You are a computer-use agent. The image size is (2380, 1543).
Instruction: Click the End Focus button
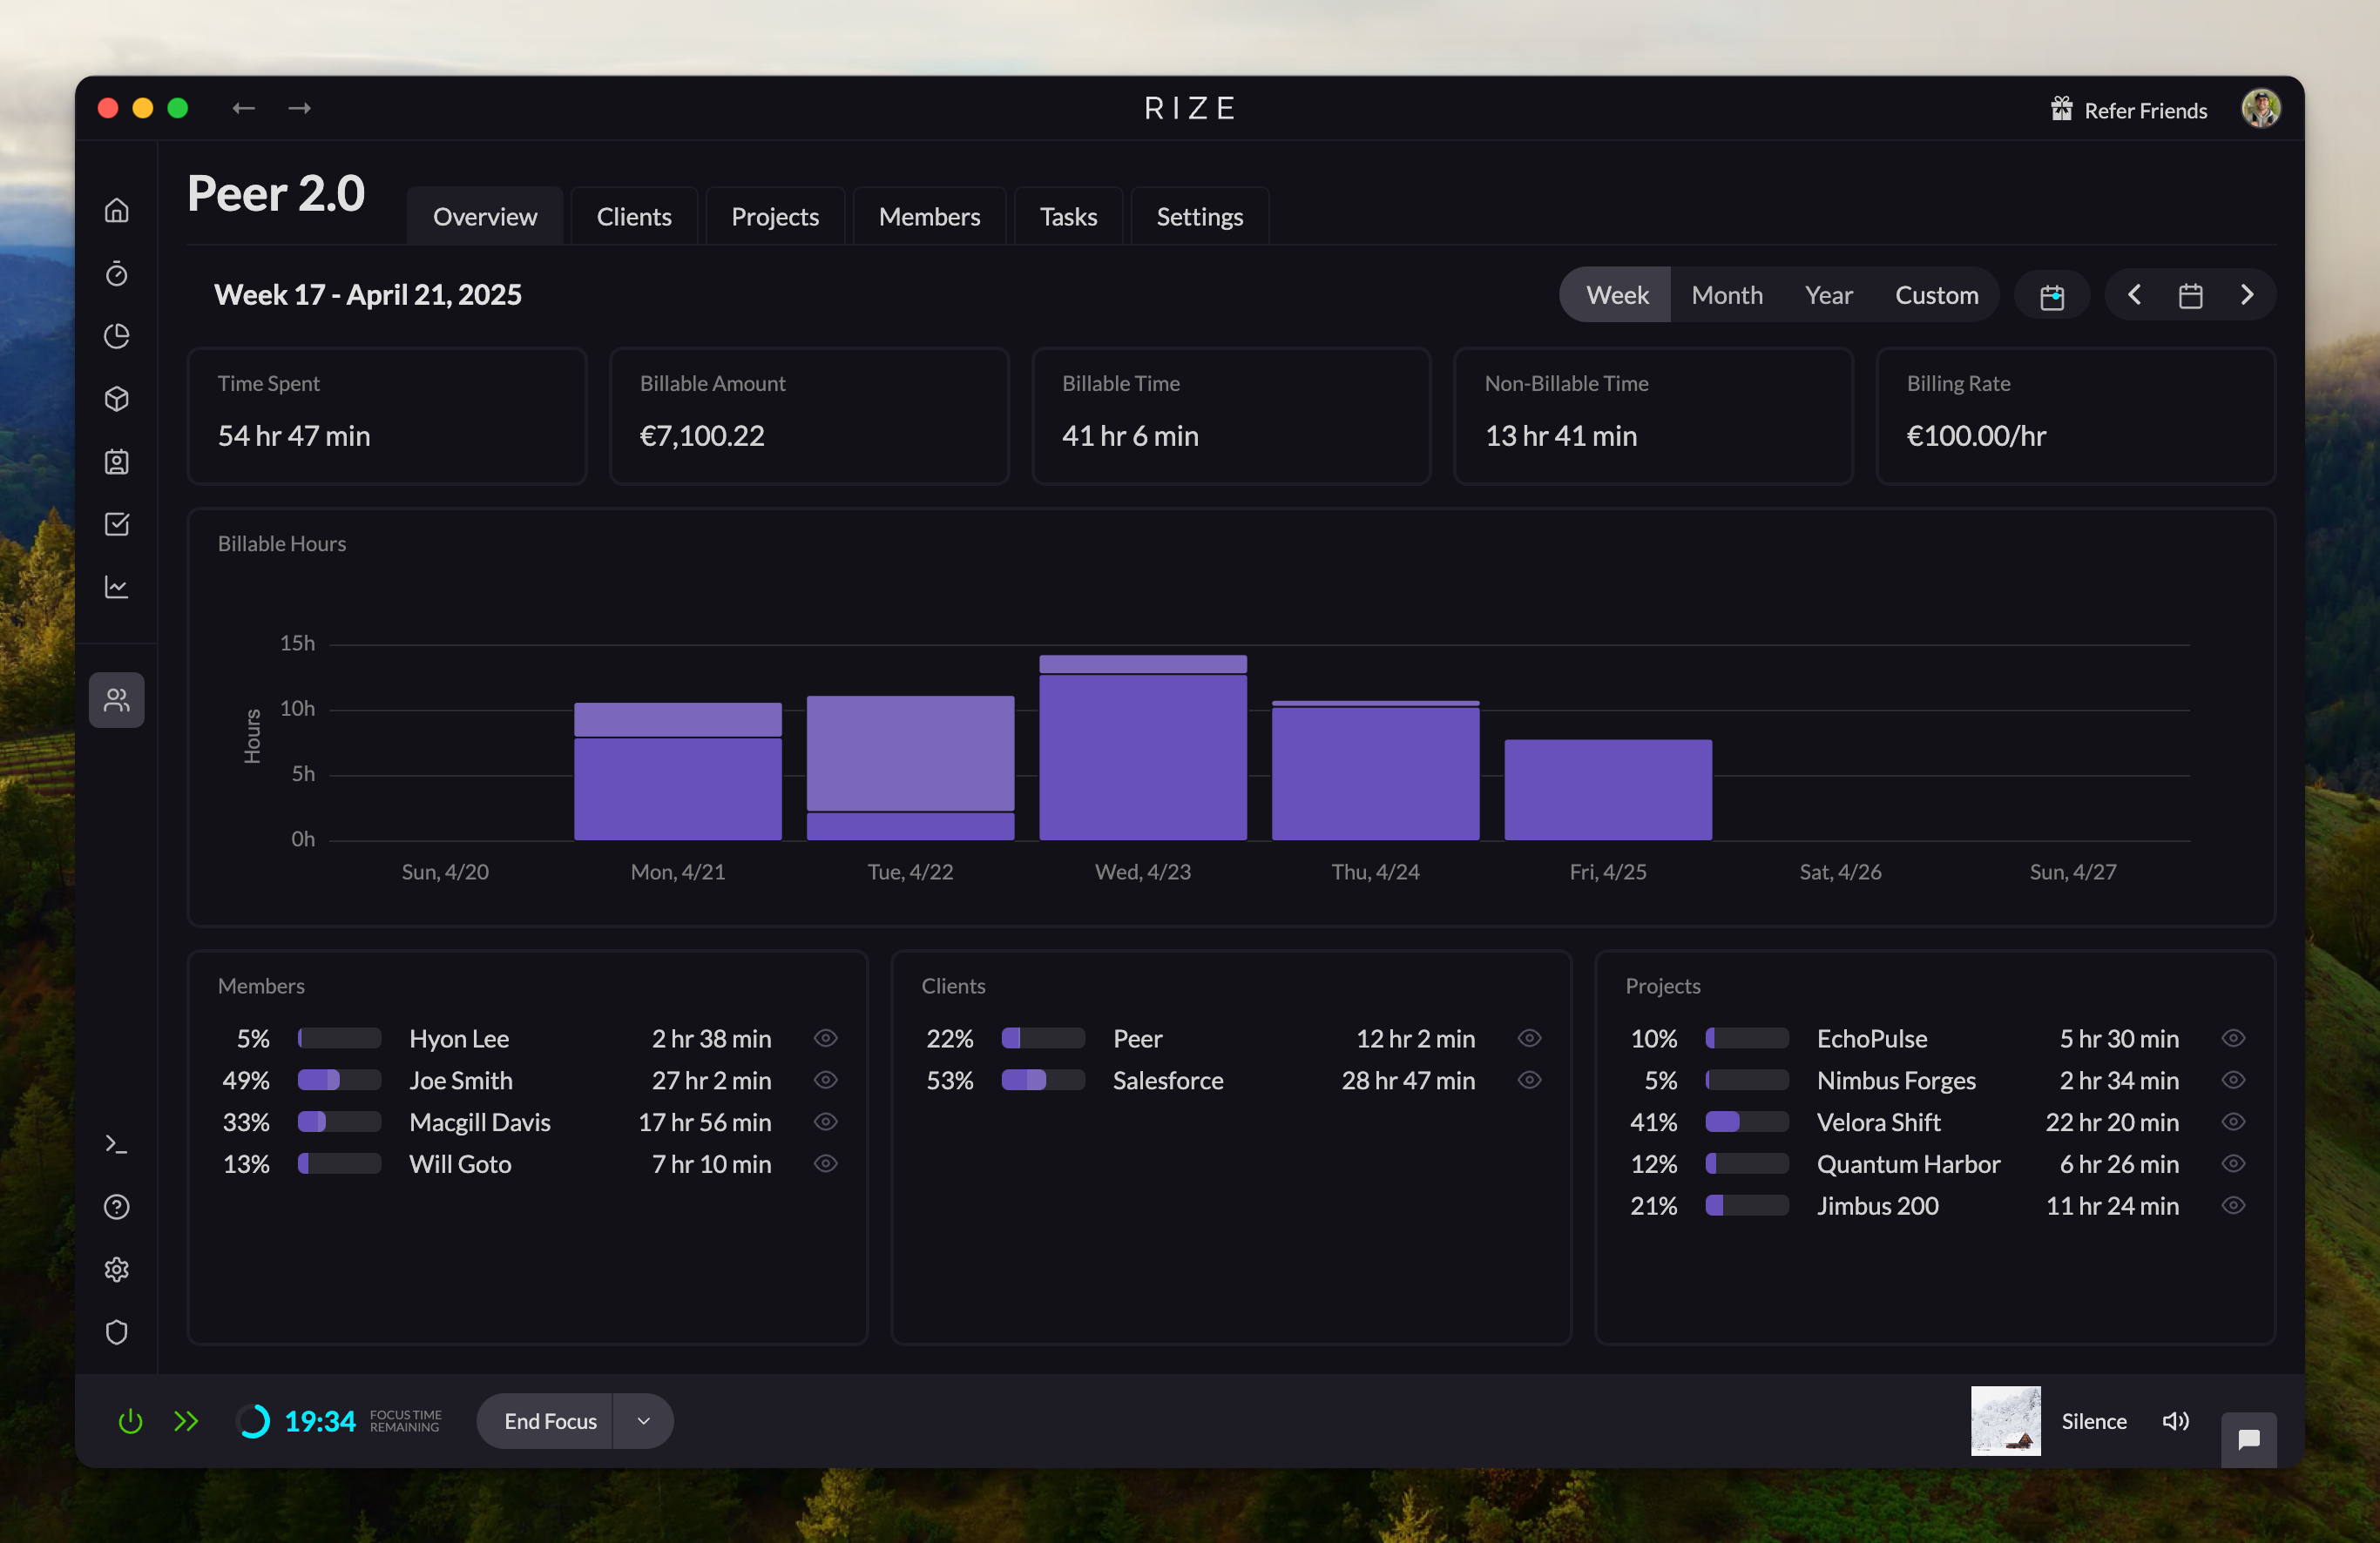[549, 1421]
